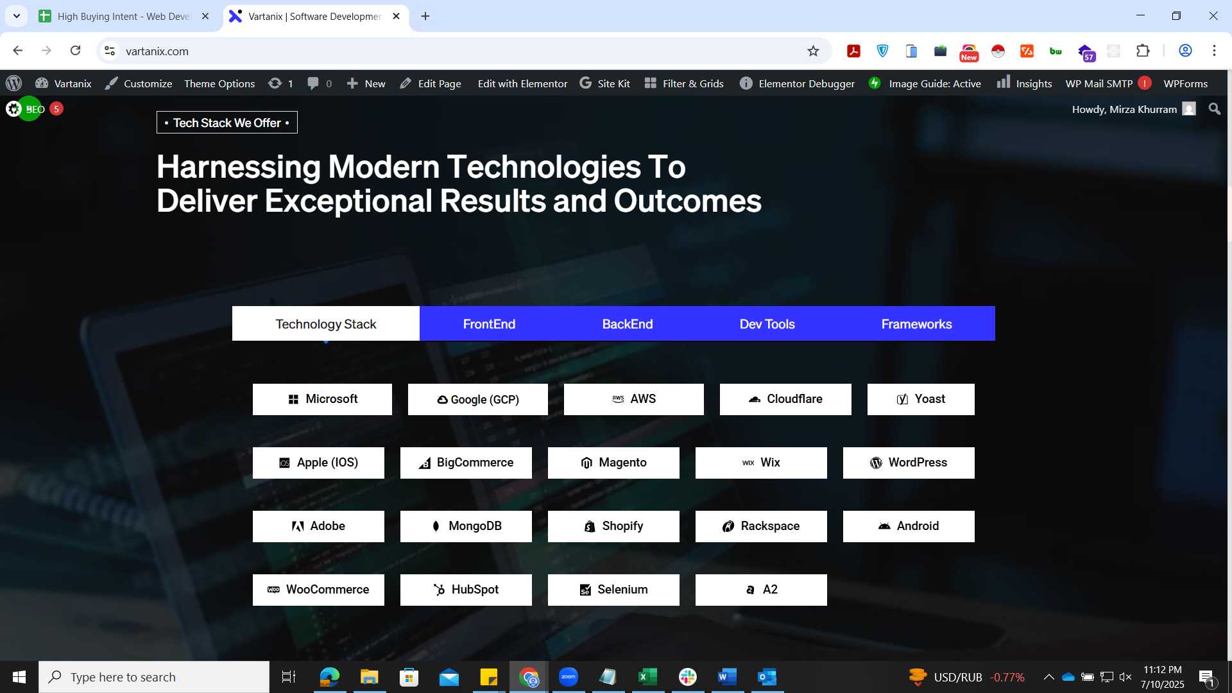Image resolution: width=1232 pixels, height=693 pixels.
Task: Click the AWS button
Action: (634, 399)
